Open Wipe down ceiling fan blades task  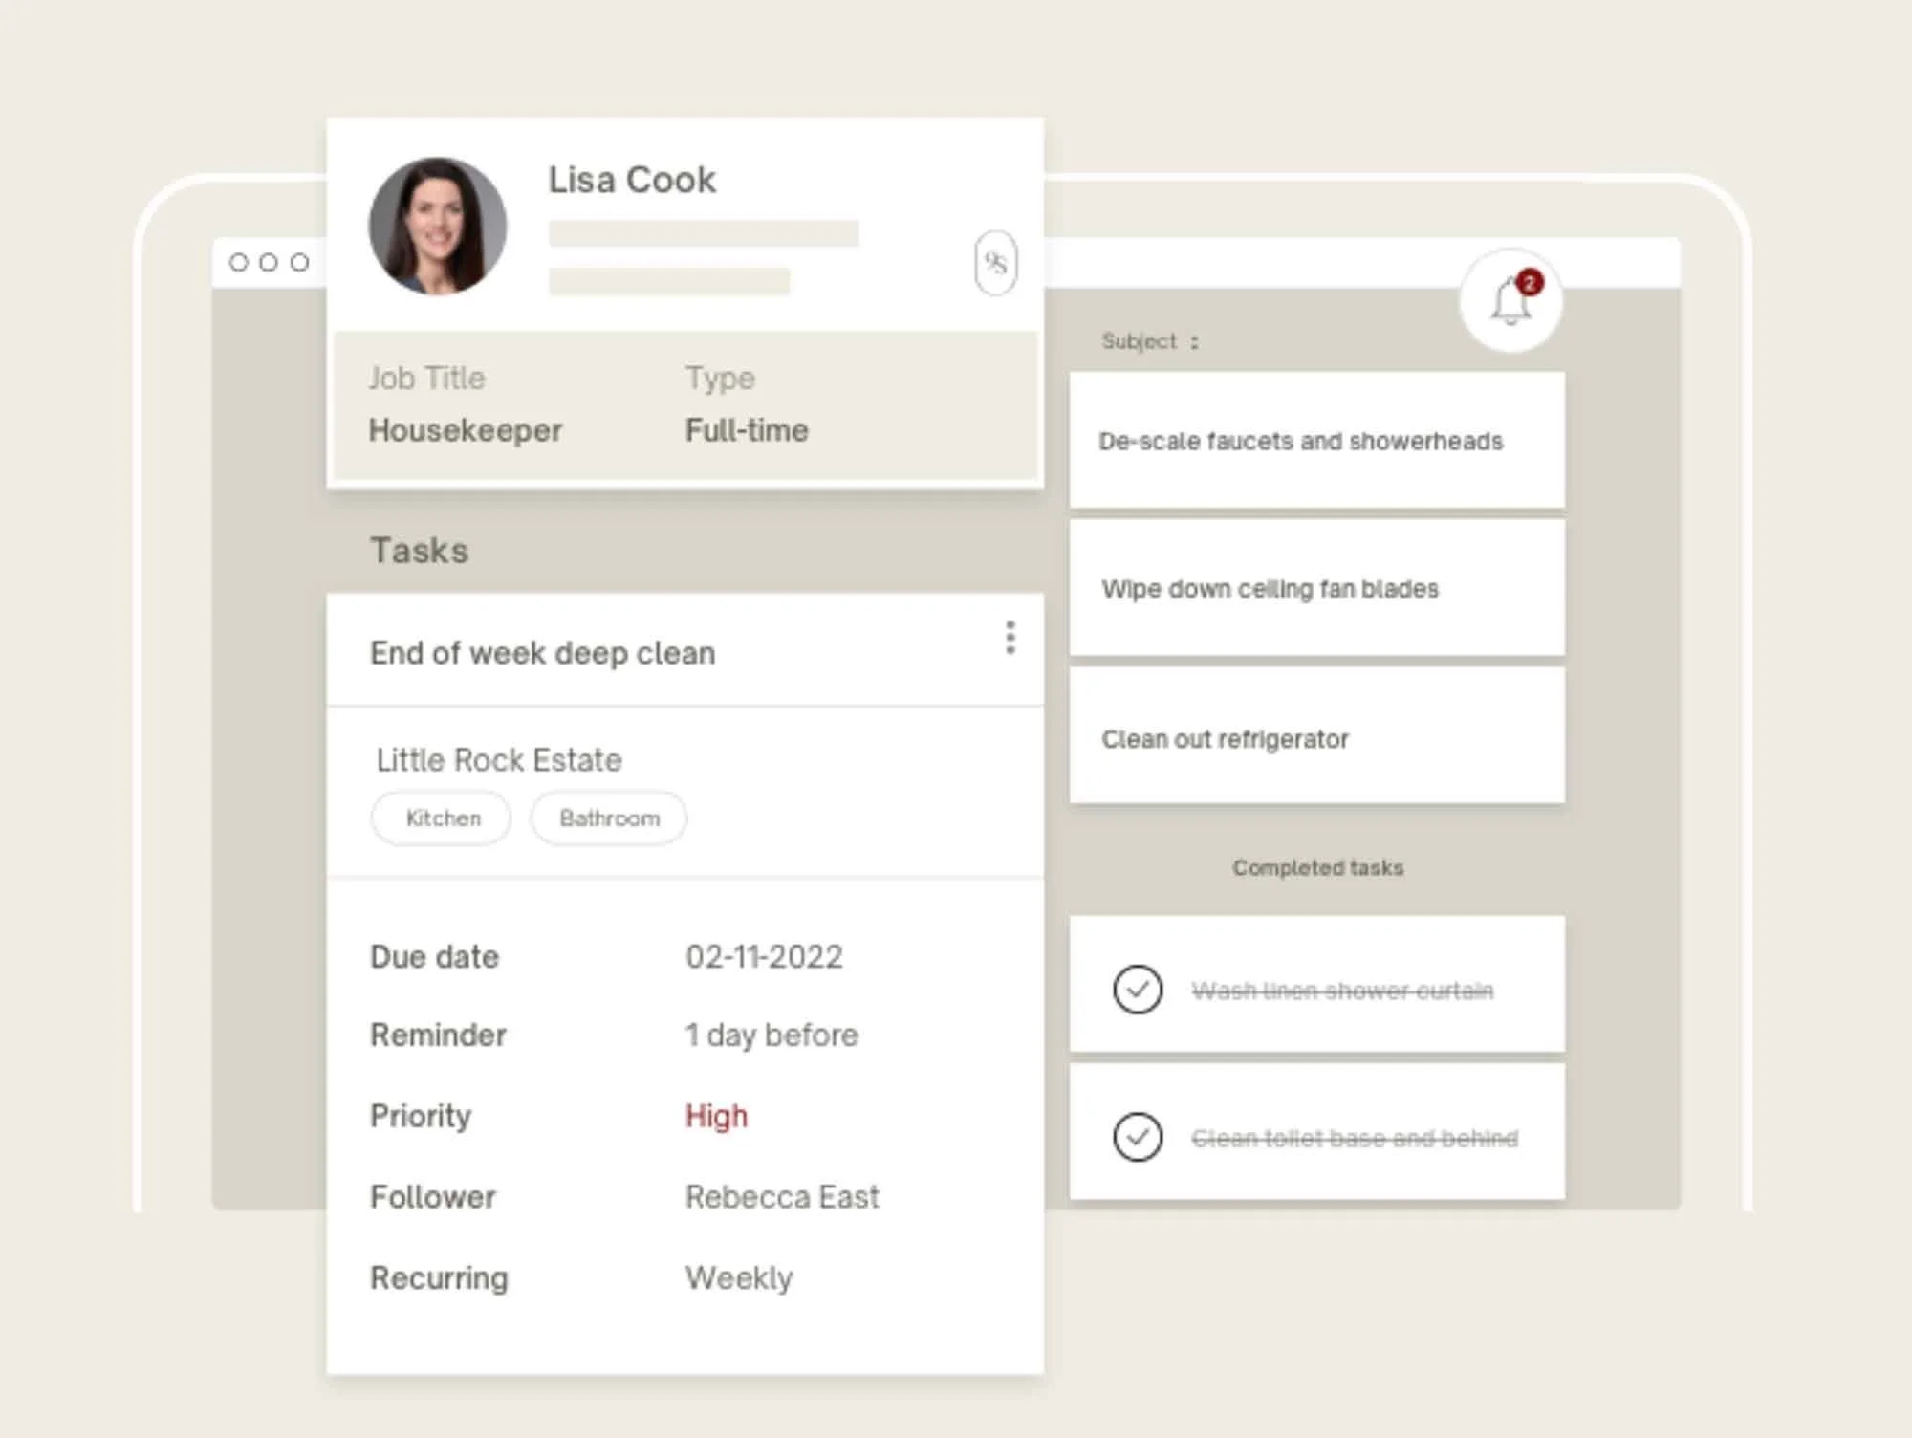[1316, 589]
